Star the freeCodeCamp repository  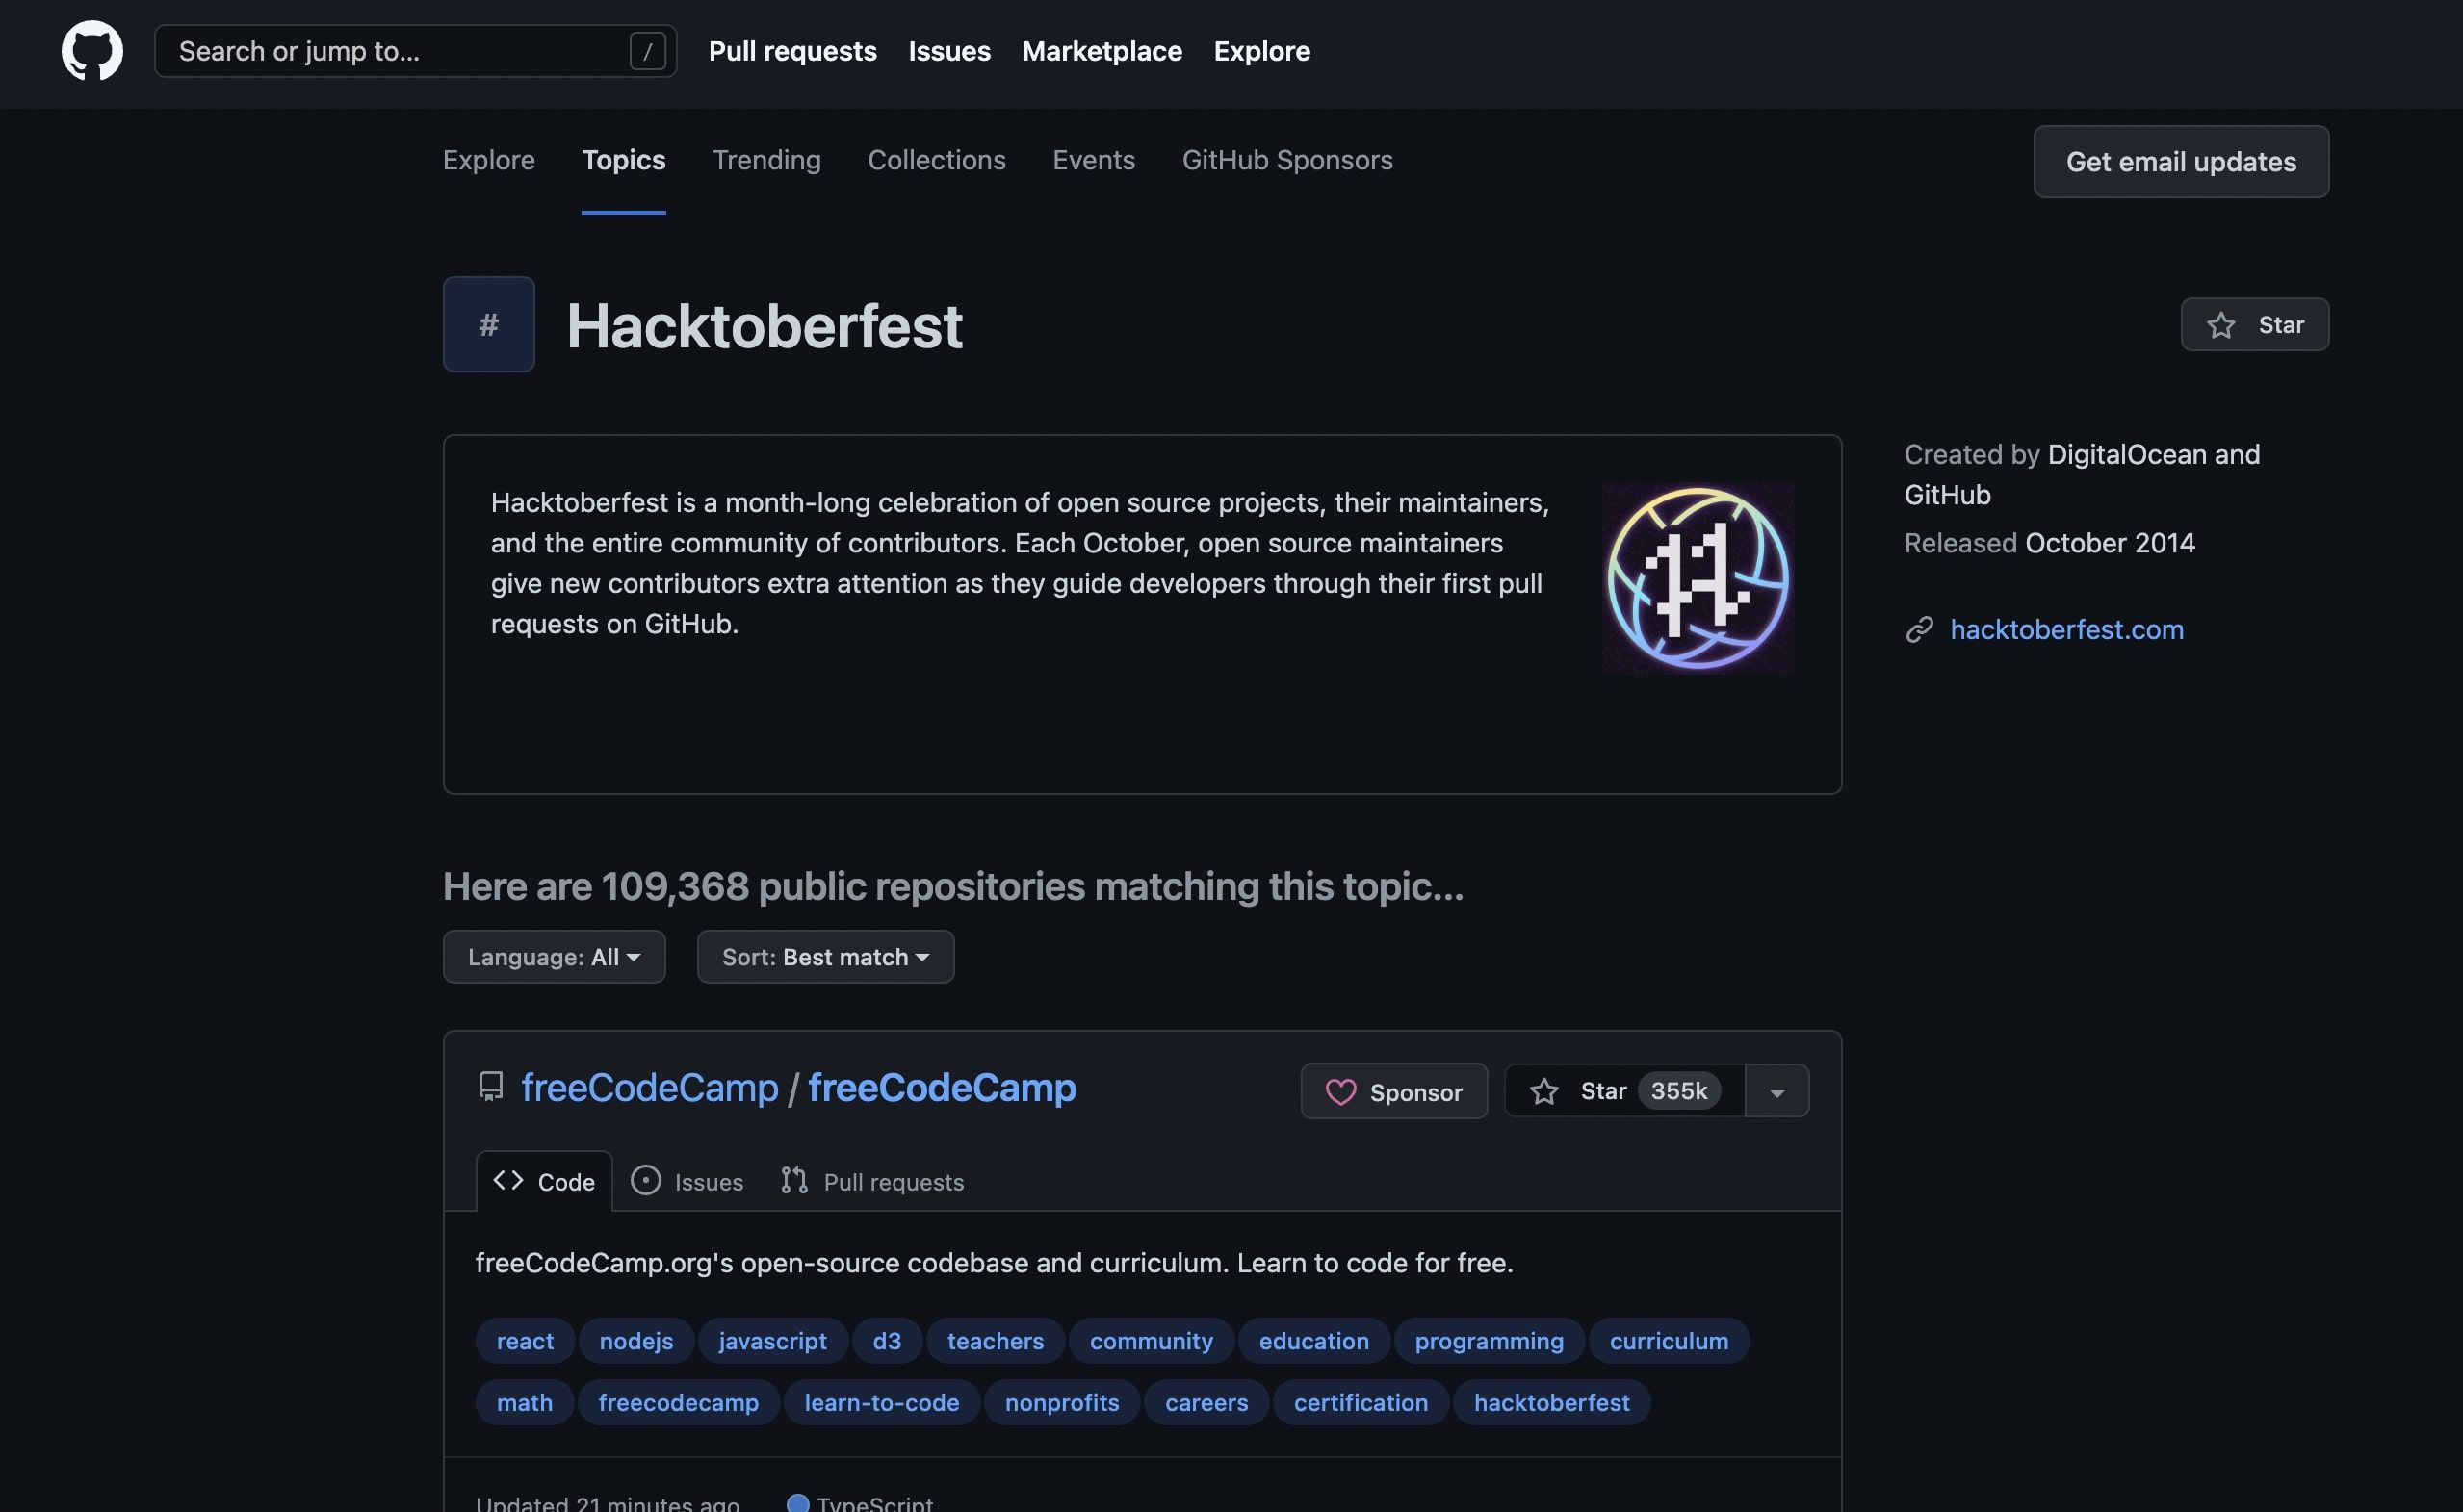click(x=1624, y=1091)
